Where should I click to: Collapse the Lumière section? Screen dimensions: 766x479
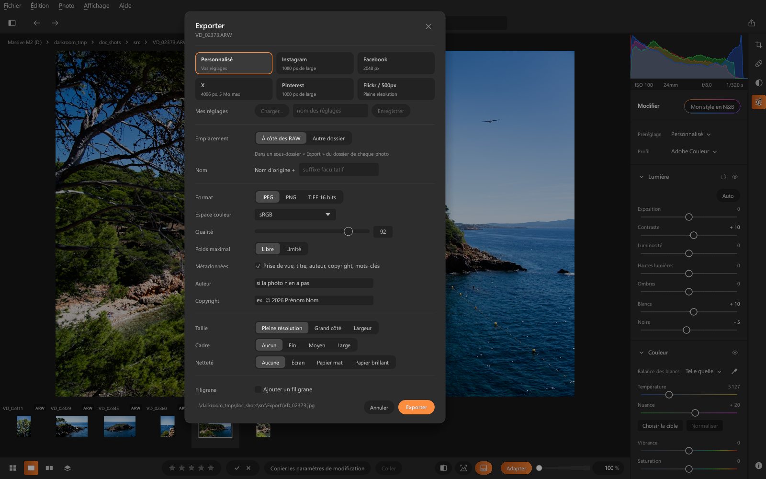[x=642, y=177]
